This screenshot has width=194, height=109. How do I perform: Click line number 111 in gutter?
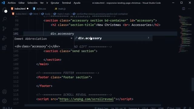pyautogui.click(x=16, y=77)
